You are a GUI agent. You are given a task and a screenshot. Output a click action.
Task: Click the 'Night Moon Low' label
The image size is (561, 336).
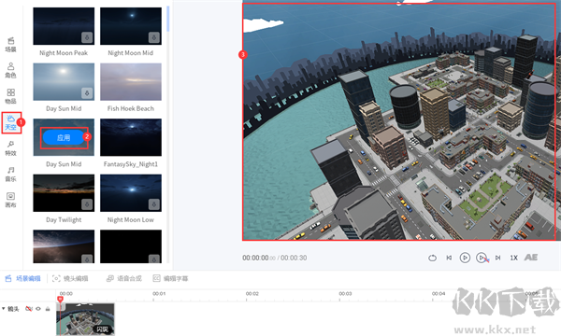click(131, 220)
